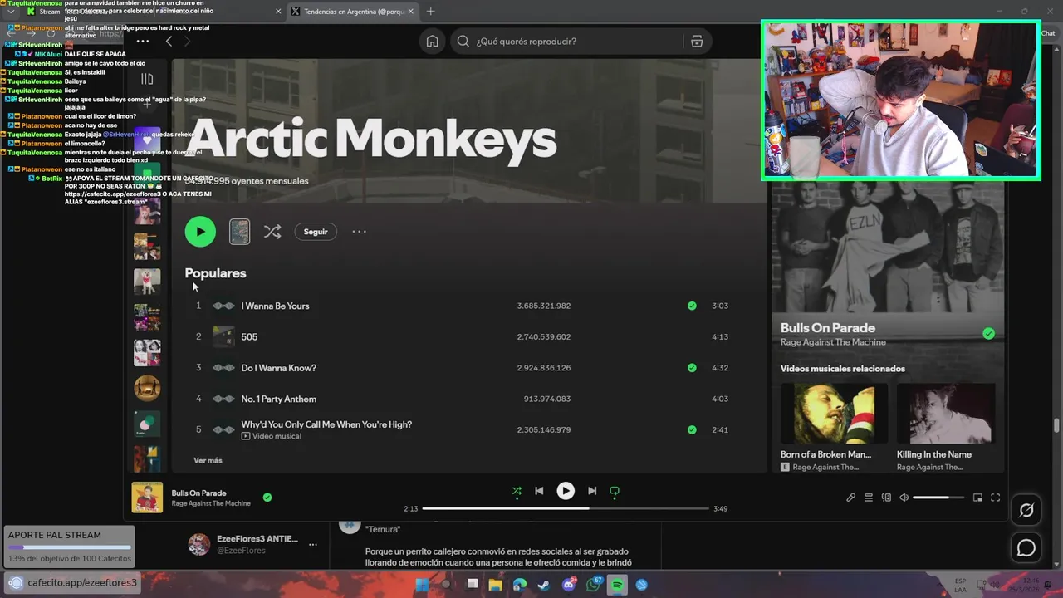Open Spotify from taskbar
This screenshot has height=598, width=1063.
[x=618, y=585]
